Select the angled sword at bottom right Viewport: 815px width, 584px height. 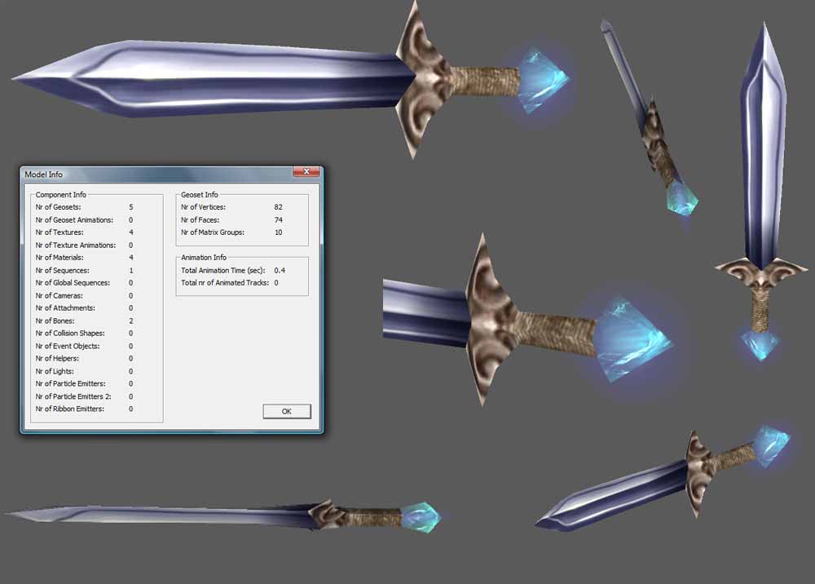tap(663, 479)
